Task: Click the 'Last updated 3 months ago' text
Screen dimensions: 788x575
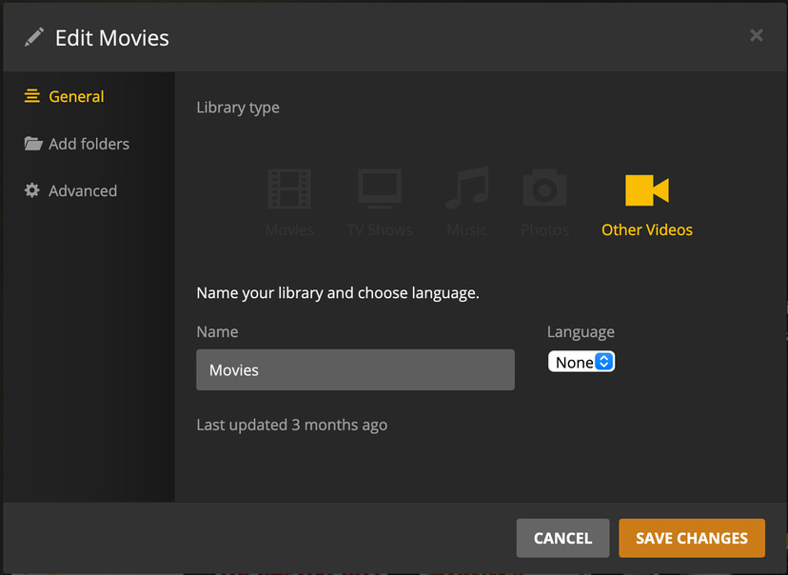Action: pyautogui.click(x=292, y=426)
